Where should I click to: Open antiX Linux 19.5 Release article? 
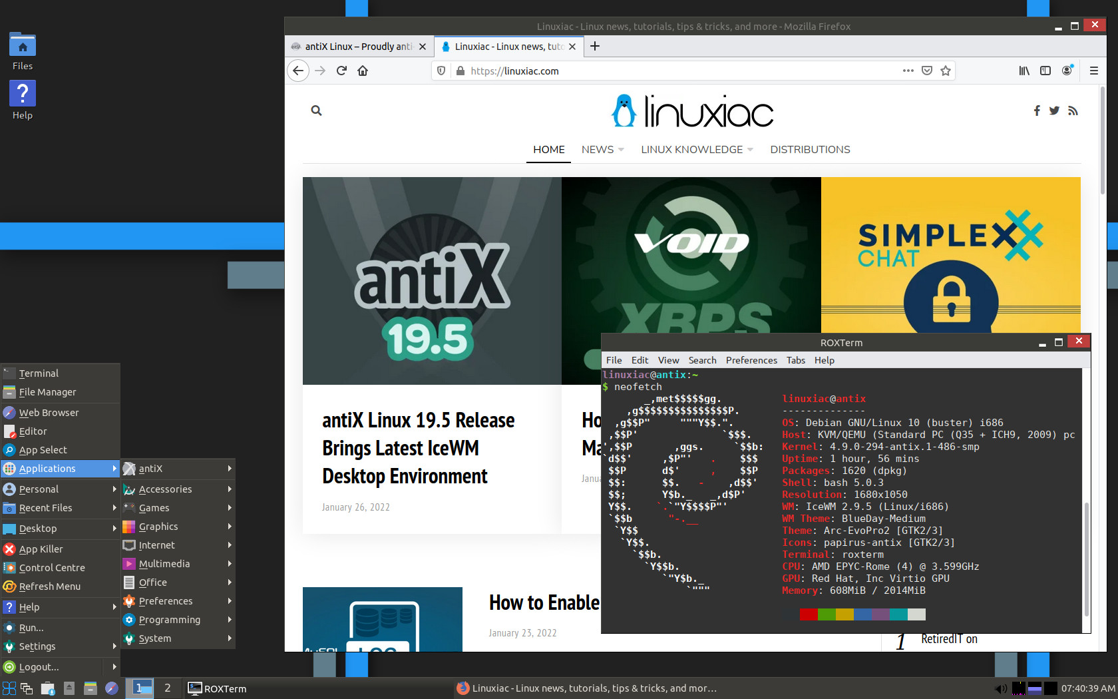(x=418, y=448)
